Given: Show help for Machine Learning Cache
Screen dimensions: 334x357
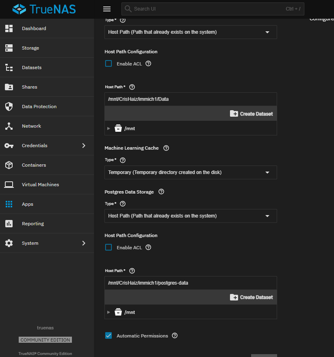Looking at the screenshot, I should (166, 148).
